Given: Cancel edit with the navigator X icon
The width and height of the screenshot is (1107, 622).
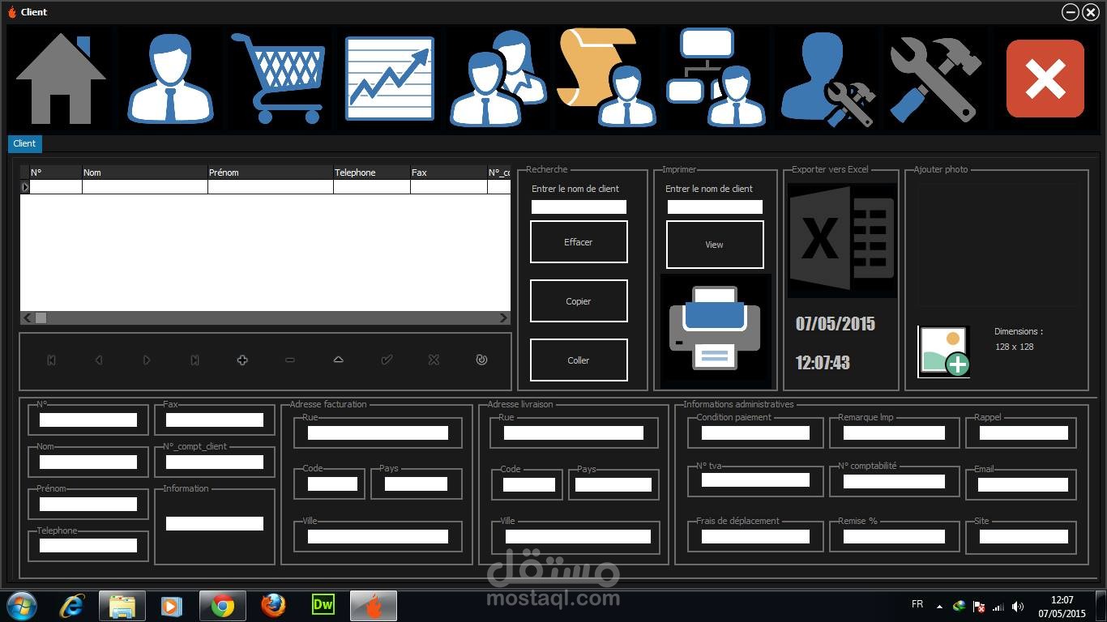Looking at the screenshot, I should pyautogui.click(x=434, y=360).
